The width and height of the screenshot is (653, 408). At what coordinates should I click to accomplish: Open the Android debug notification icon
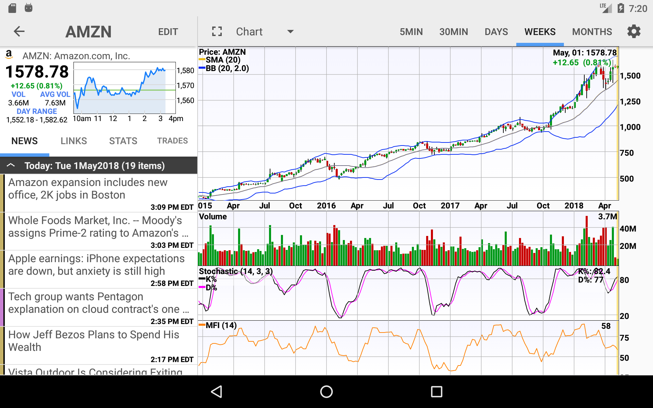(29, 8)
